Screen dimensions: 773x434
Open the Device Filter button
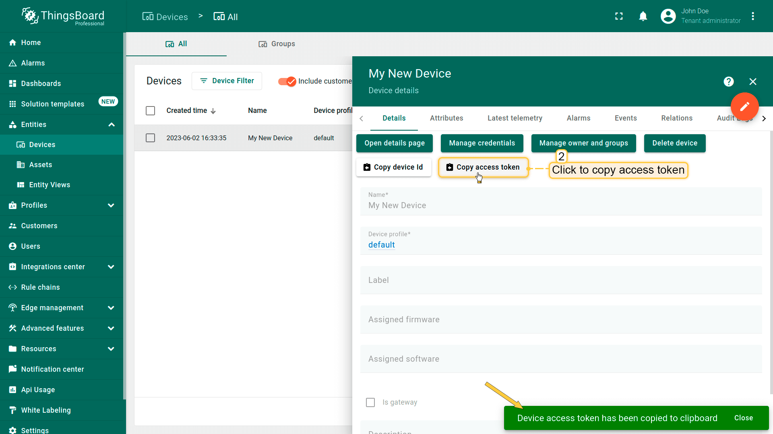click(x=227, y=81)
